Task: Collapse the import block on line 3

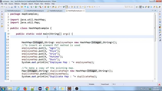Action: (9, 19)
